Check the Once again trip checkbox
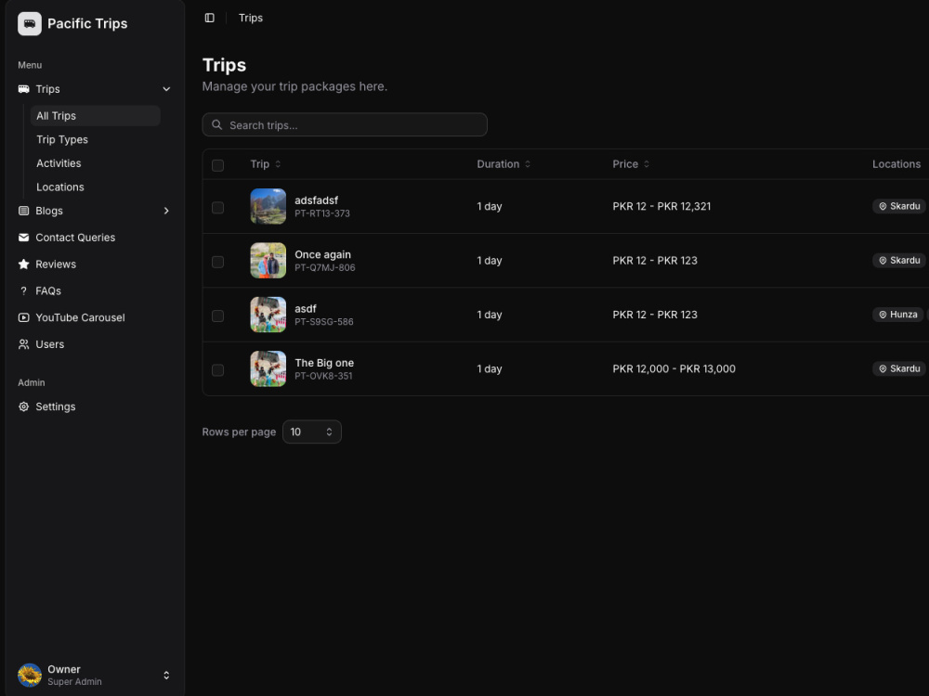The image size is (929, 696). point(218,262)
